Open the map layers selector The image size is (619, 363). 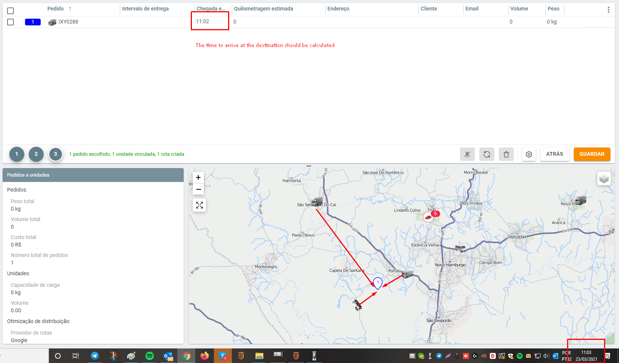(x=604, y=179)
